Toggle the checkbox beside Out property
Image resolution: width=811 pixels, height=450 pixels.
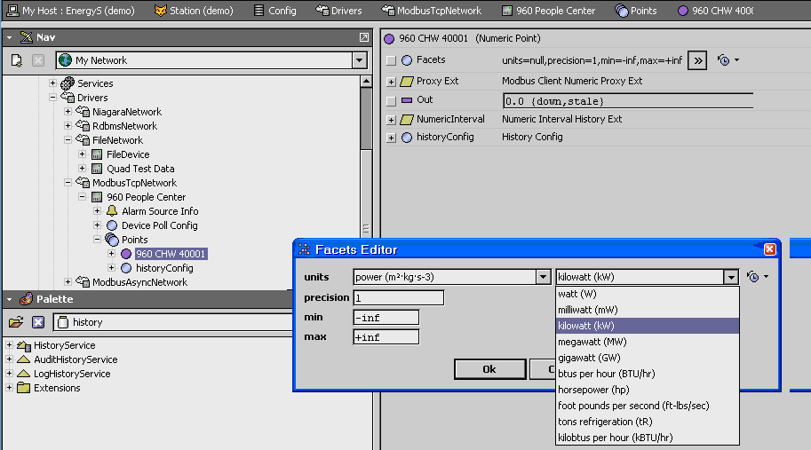(x=391, y=100)
